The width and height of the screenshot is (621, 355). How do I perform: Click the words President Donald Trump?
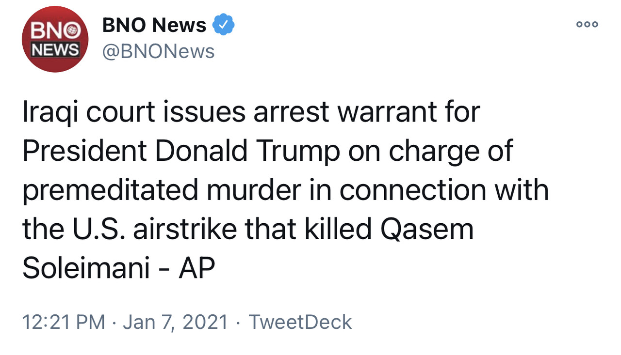(x=181, y=152)
